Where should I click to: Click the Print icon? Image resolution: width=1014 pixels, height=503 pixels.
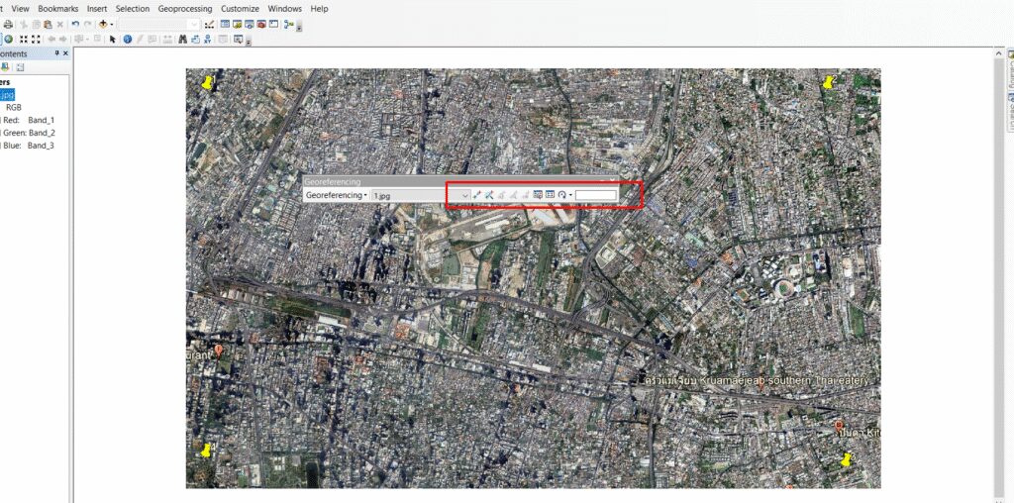pyautogui.click(x=8, y=25)
